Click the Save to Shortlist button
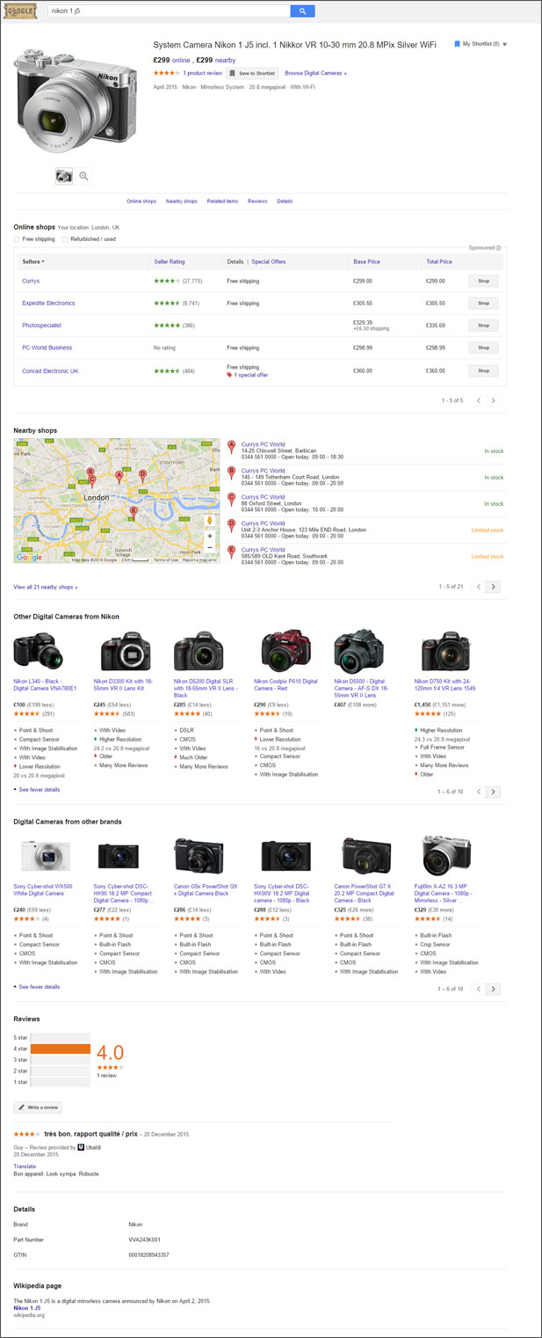Image resolution: width=542 pixels, height=1338 pixels. (253, 73)
